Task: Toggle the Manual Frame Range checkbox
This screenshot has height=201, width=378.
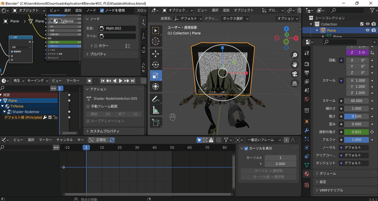Action: pos(88,106)
